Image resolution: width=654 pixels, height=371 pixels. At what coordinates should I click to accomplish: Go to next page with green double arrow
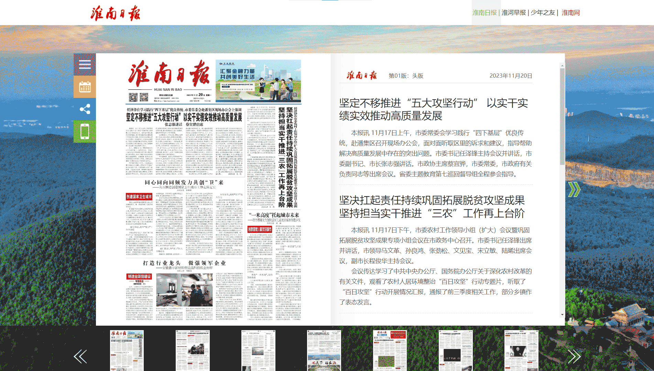pos(574,189)
